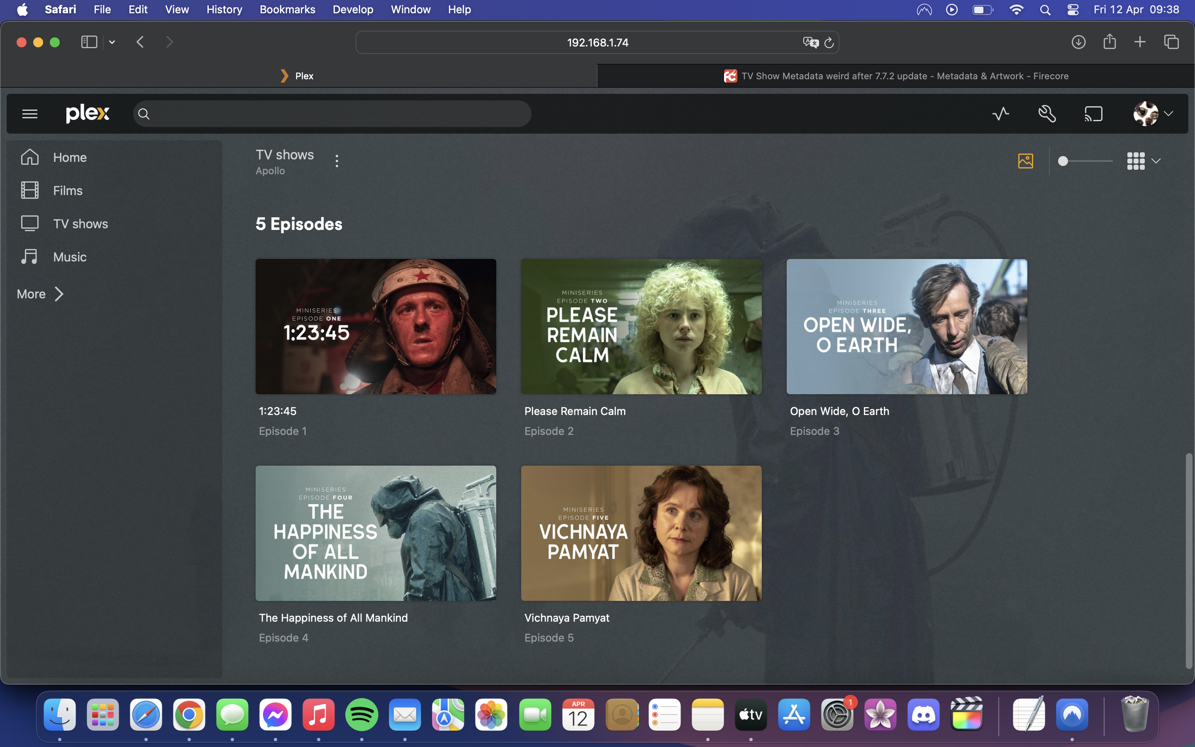
Task: Open three-dot menu beside TV shows
Action: 337,161
